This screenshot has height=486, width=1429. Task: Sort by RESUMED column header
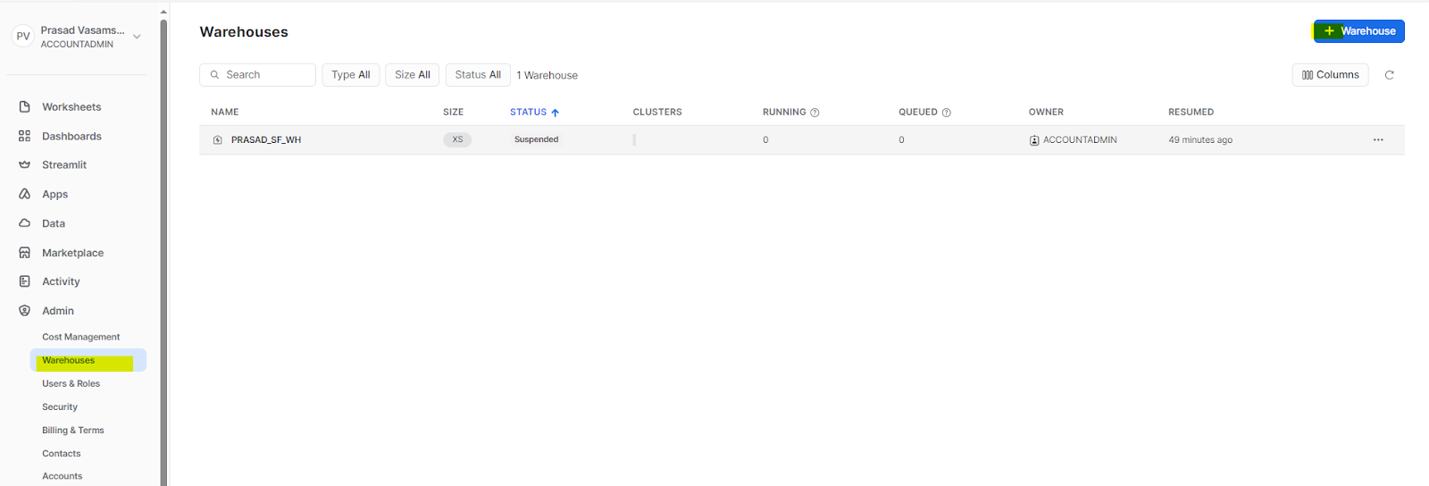(1191, 113)
